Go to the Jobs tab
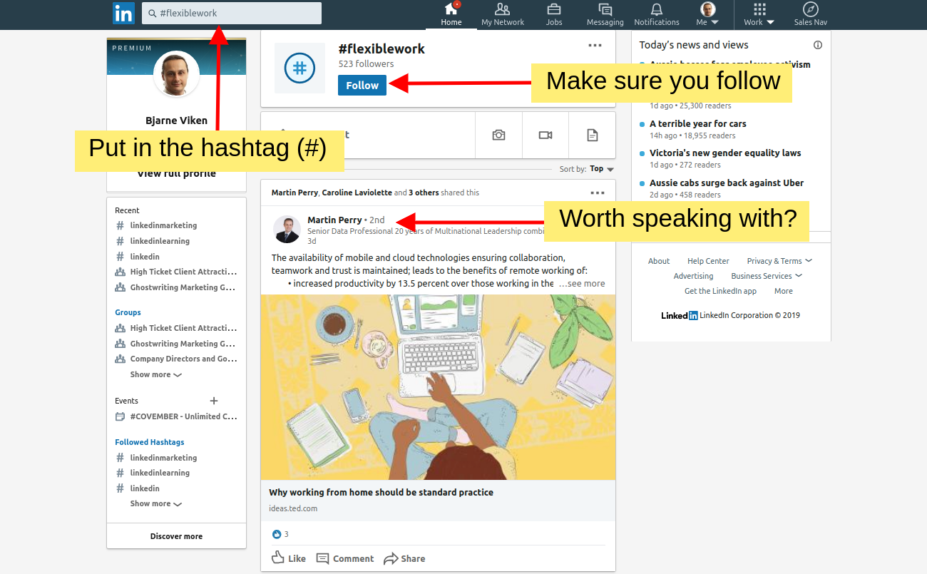 554,15
